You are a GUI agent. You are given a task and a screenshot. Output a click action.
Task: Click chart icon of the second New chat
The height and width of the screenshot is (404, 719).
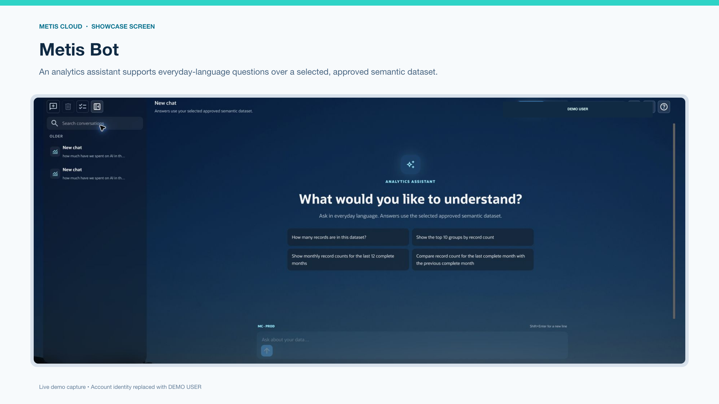pos(55,174)
